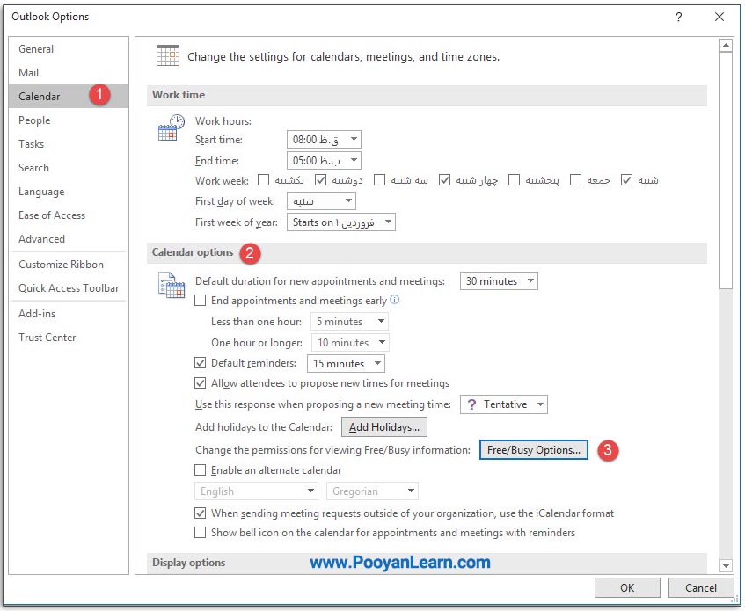This screenshot has height=611, width=745.
Task: Click the calendar settings header icon
Action: click(x=168, y=55)
